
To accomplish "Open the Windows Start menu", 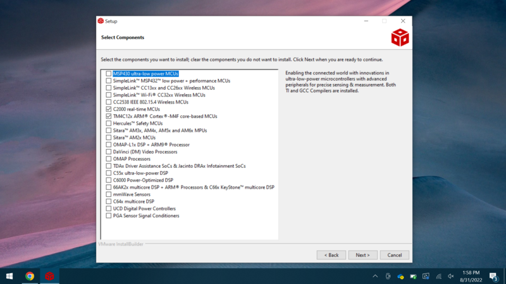I will (9, 276).
